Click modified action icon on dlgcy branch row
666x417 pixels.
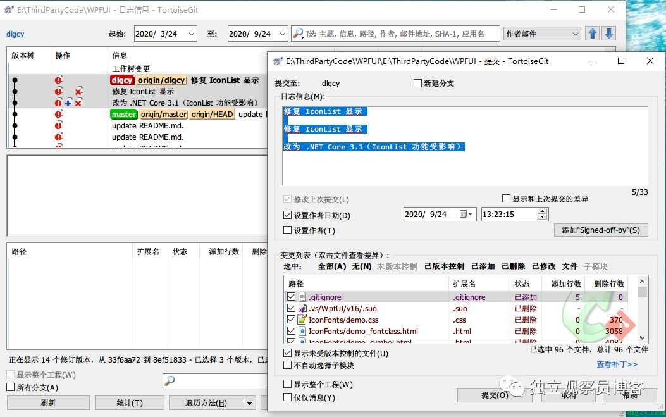59,80
